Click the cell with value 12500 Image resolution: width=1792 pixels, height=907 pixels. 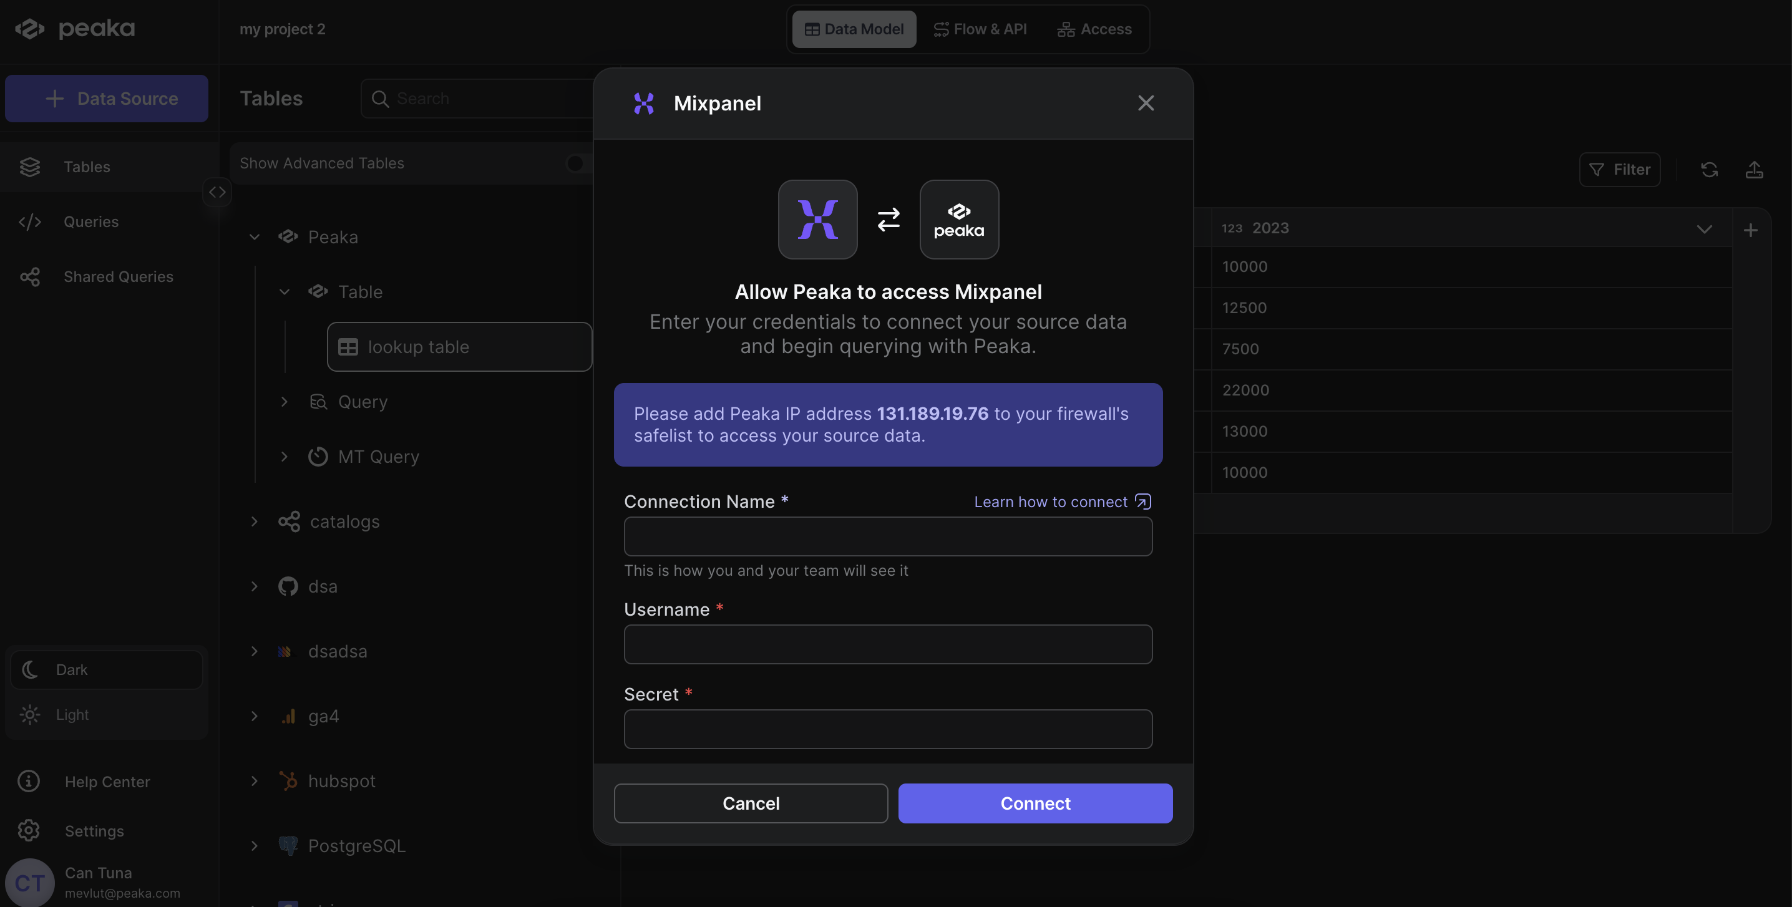(x=1471, y=308)
